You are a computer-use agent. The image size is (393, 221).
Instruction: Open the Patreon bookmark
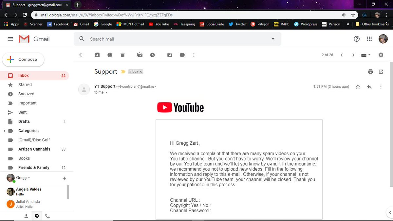(x=260, y=24)
